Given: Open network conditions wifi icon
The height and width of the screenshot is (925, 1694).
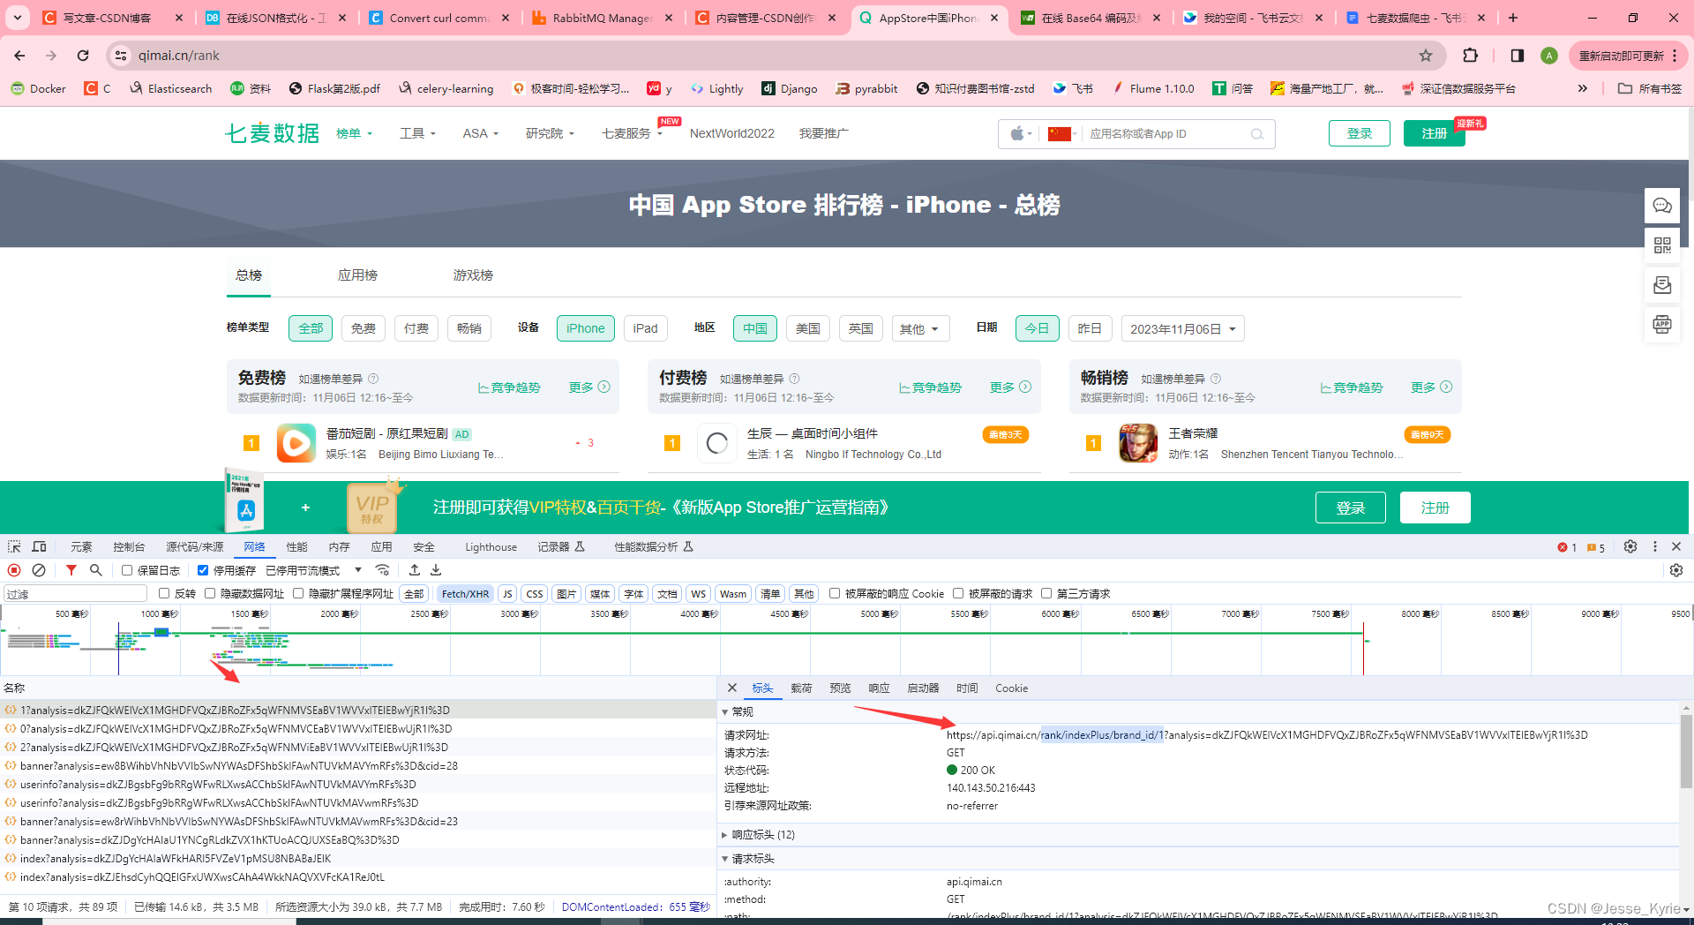Looking at the screenshot, I should [x=382, y=570].
